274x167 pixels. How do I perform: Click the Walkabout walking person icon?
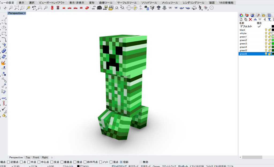pyautogui.click(x=200, y=8)
